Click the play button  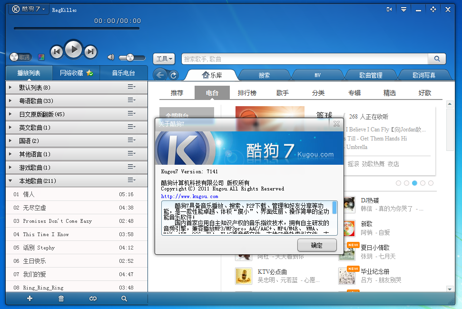[73, 49]
